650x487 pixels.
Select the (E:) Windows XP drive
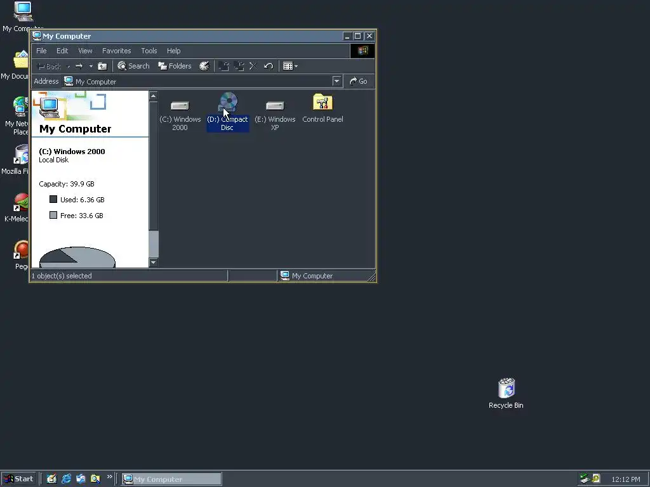click(275, 106)
